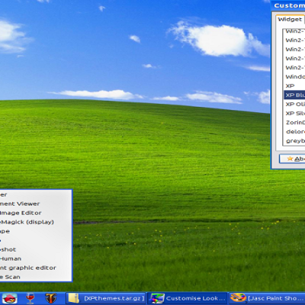Select the 'greyb' theme row
This screenshot has width=305, height=305.
tap(294, 141)
